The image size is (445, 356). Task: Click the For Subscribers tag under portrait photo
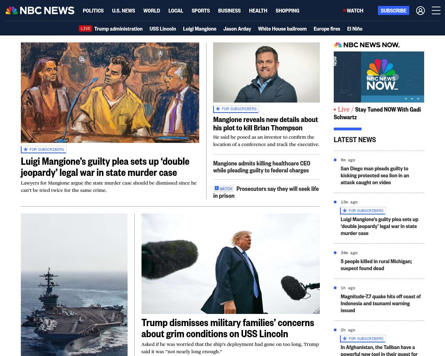(236, 109)
